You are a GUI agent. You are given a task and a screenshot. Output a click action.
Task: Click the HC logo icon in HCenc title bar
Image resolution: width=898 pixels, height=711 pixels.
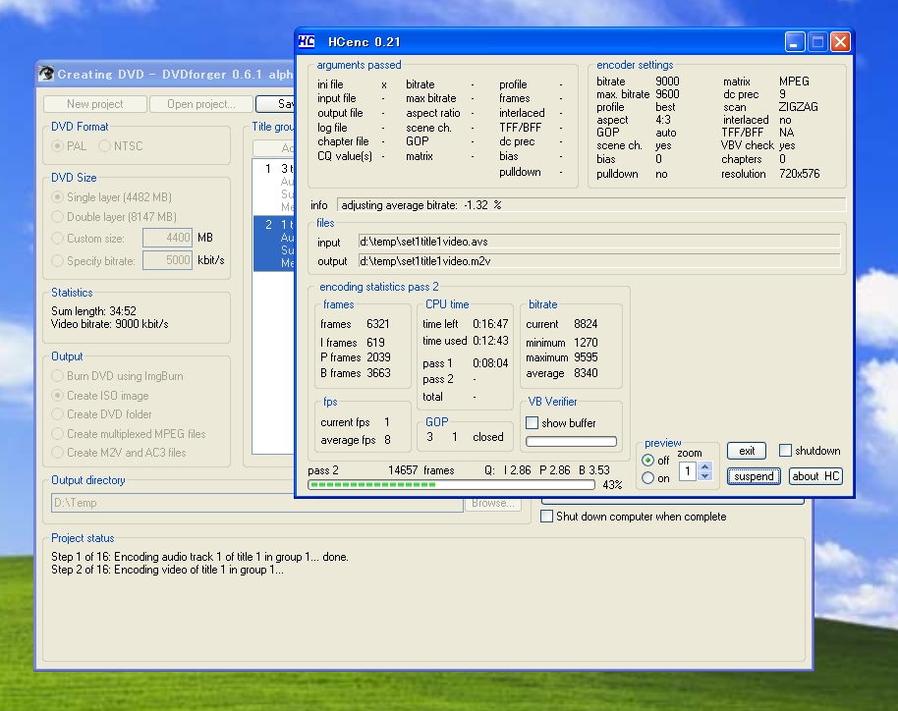click(307, 42)
